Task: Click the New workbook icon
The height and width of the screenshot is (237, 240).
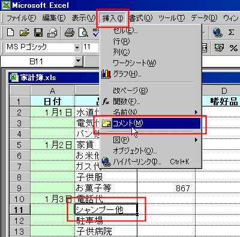Action: click(10, 32)
